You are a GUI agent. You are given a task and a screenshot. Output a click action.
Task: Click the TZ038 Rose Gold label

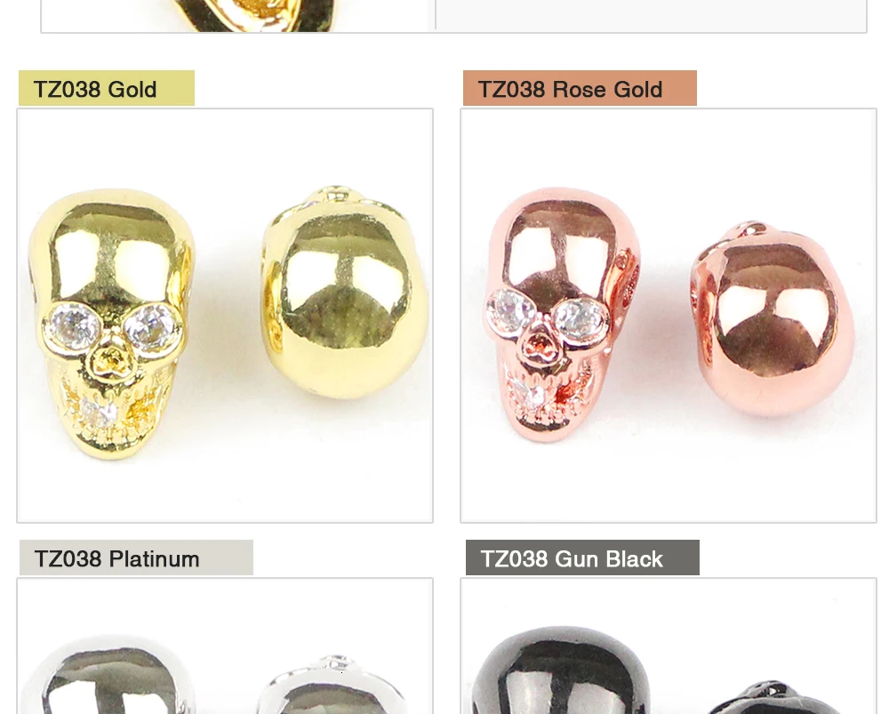(x=580, y=88)
